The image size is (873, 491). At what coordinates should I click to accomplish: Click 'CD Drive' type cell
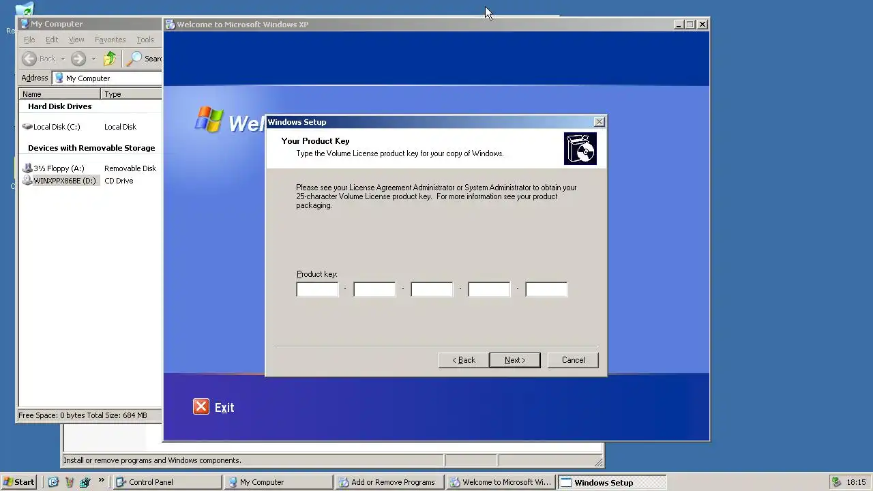coord(119,181)
